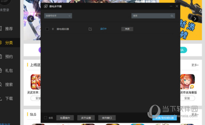Click the blue 新建/复制模拟器 button
The image size is (205, 125).
click(x=164, y=118)
